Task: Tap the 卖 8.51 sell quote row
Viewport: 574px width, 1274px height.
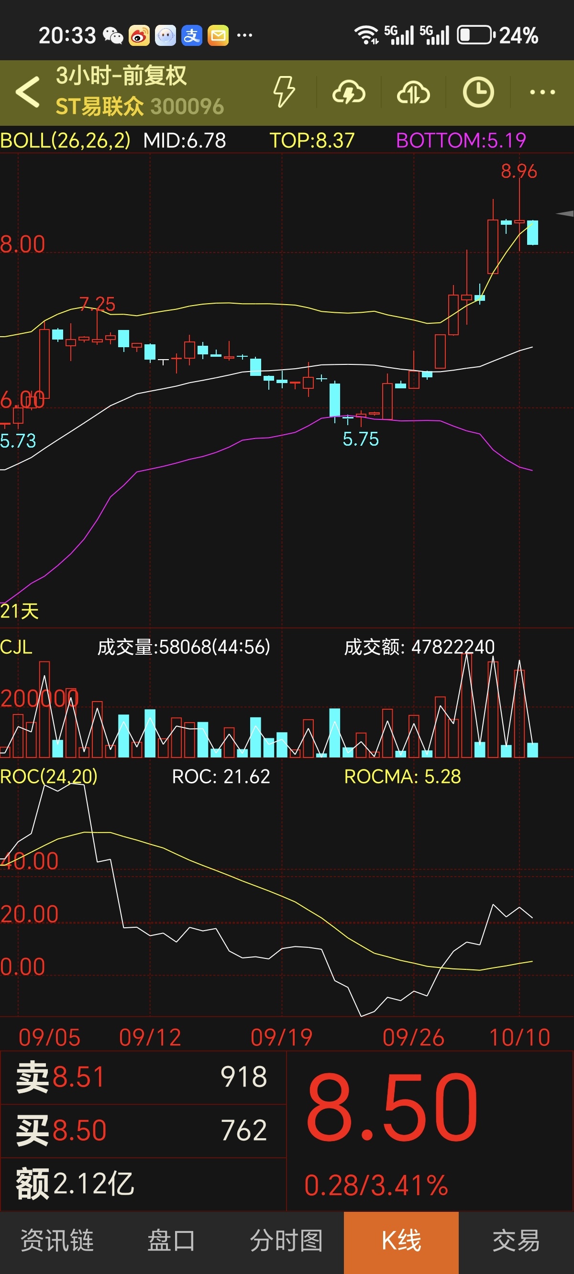Action: 143,1076
